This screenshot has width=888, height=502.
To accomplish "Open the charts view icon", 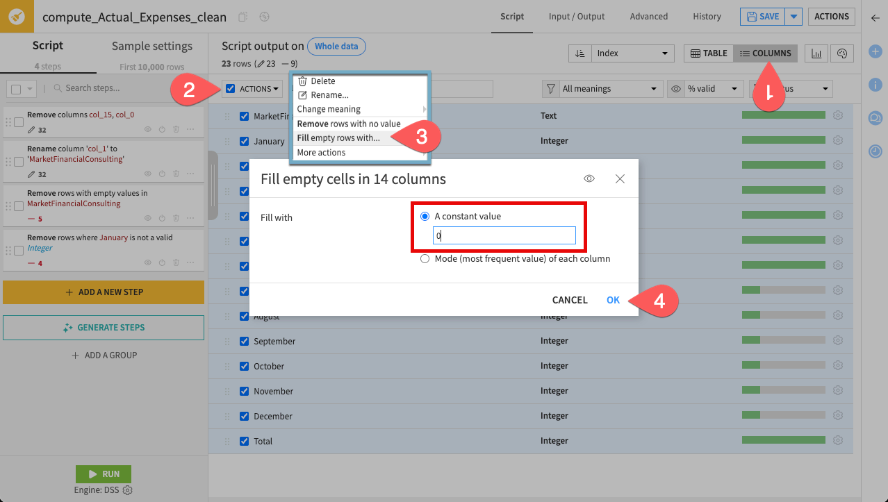I will point(816,53).
